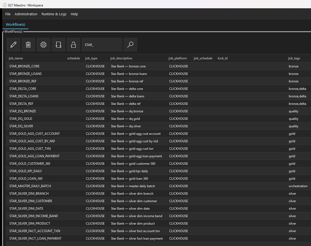
Task: Click the export document toolbar icon
Action: pyautogui.click(x=58, y=45)
